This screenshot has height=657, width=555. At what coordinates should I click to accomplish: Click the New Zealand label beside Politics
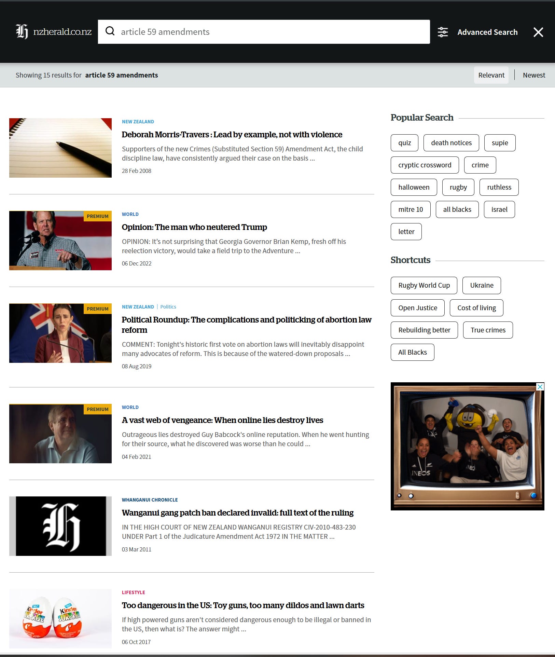coord(138,307)
